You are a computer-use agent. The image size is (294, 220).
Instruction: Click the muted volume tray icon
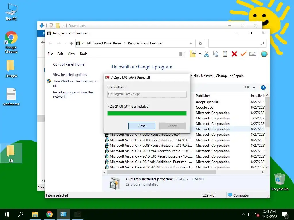(x=257, y=214)
